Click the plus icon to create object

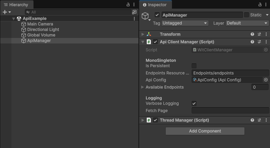[x=5, y=12]
